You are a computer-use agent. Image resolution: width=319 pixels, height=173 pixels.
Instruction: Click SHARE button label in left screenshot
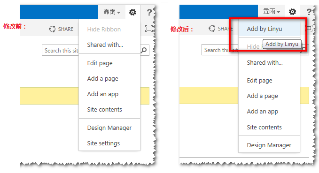[x=65, y=29]
